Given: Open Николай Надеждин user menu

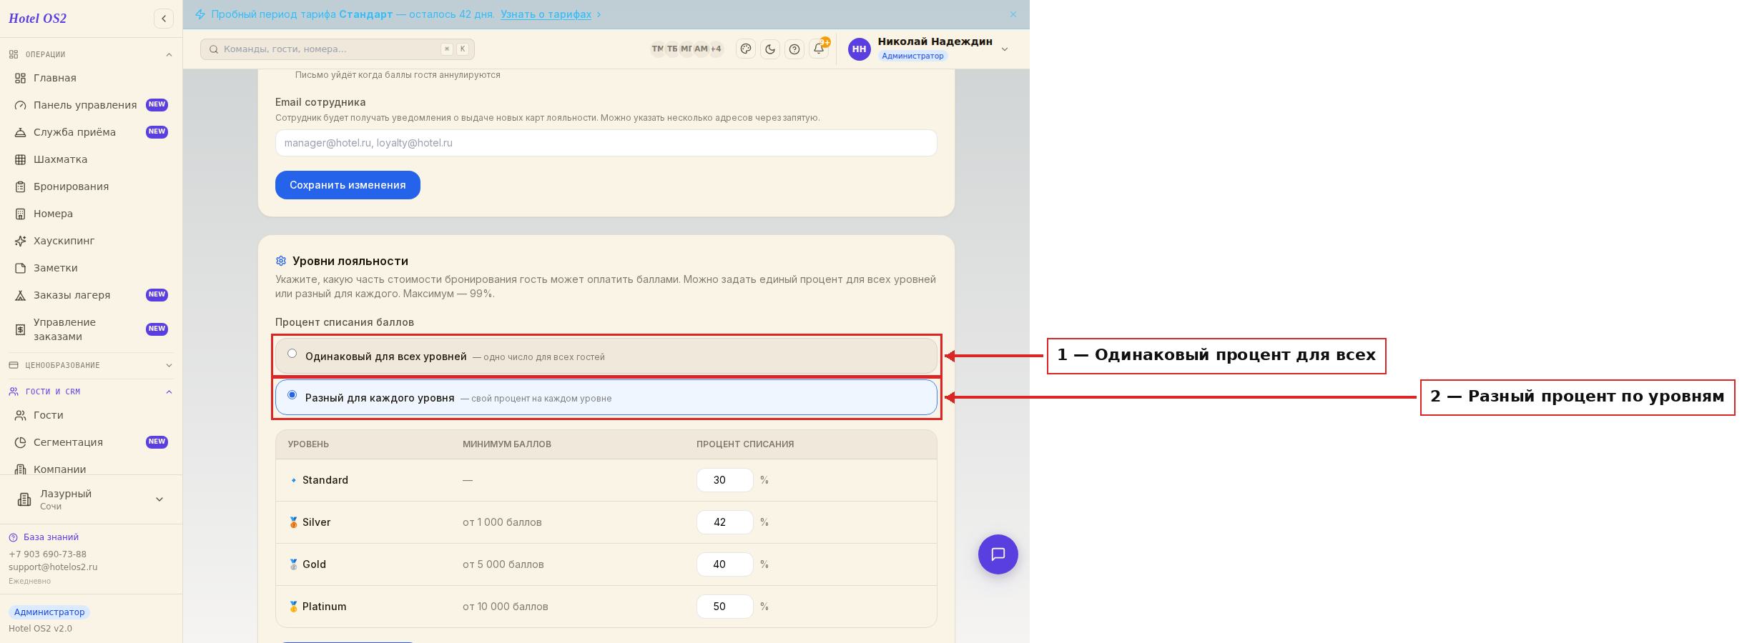Looking at the screenshot, I should (x=929, y=49).
